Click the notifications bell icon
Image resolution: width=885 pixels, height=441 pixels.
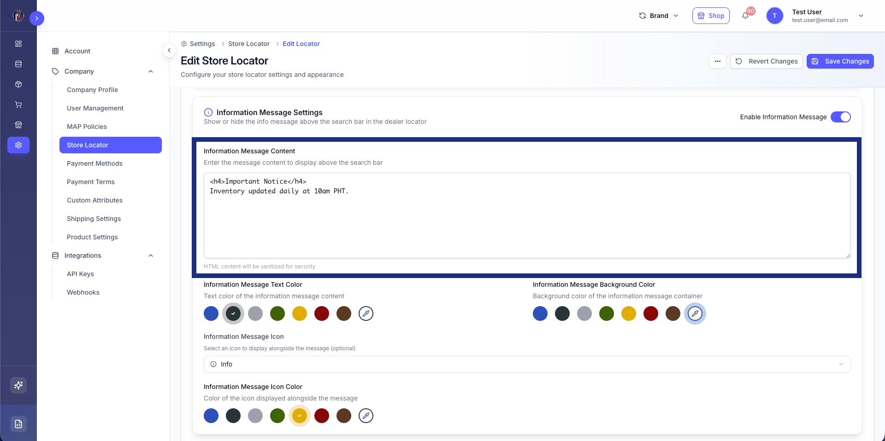(x=745, y=16)
